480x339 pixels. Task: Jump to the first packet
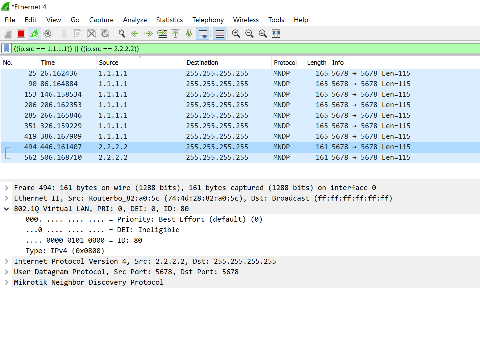175,34
